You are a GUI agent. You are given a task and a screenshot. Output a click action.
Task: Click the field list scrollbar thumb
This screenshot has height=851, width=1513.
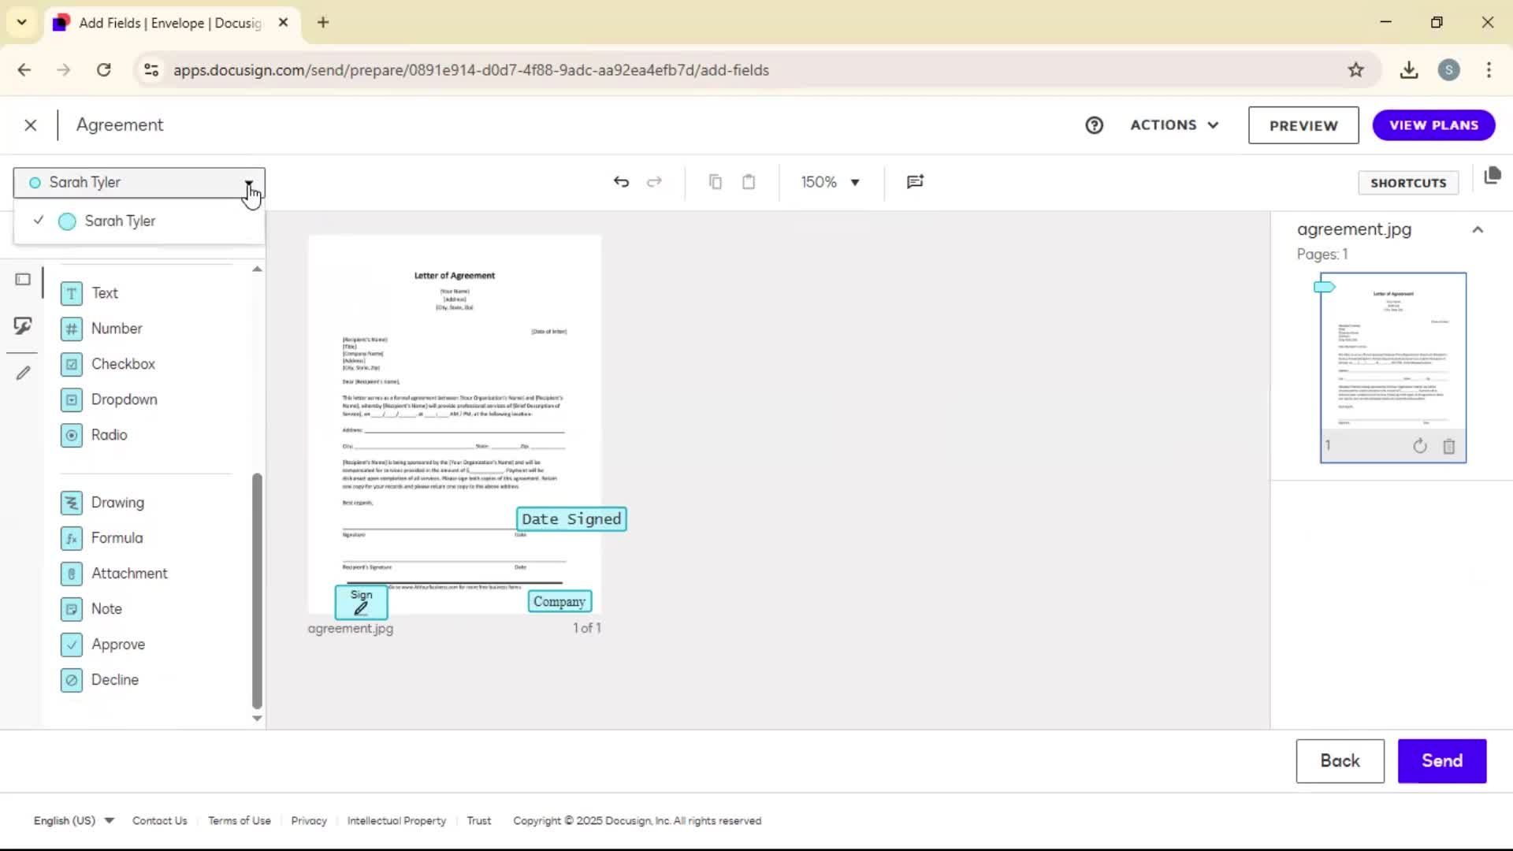pos(257,591)
